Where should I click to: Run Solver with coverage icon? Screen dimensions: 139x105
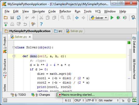point(125,18)
